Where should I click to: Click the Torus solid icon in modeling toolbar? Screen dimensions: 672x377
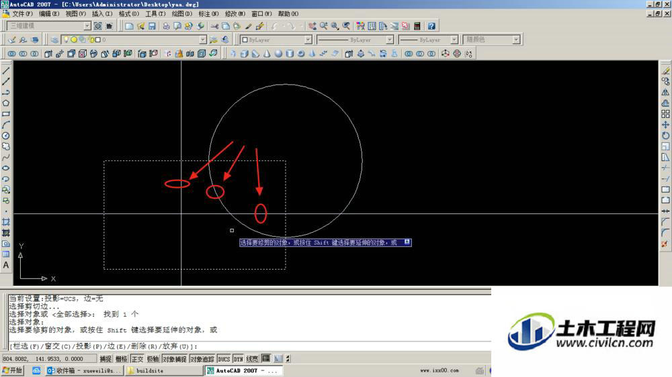point(301,54)
